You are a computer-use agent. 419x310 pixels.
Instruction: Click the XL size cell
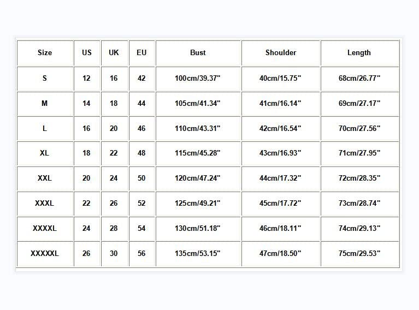(45, 153)
